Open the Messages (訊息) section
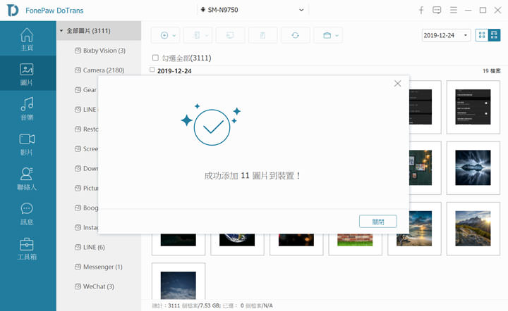Image resolution: width=508 pixels, height=311 pixels. [x=28, y=213]
